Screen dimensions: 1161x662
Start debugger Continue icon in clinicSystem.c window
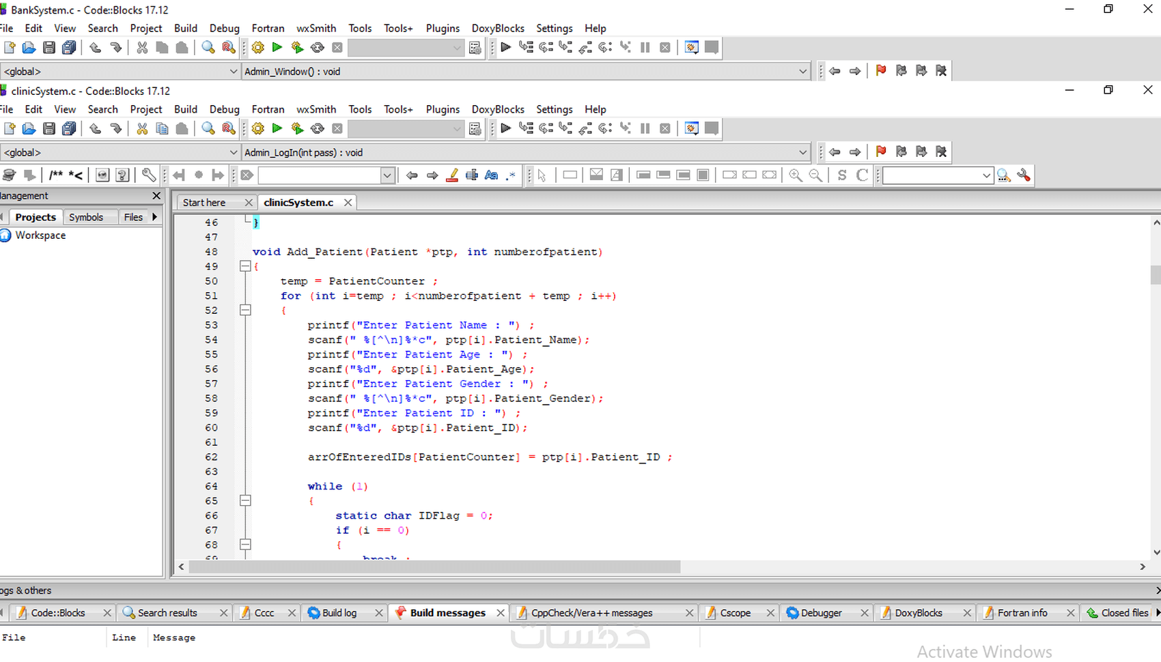506,128
